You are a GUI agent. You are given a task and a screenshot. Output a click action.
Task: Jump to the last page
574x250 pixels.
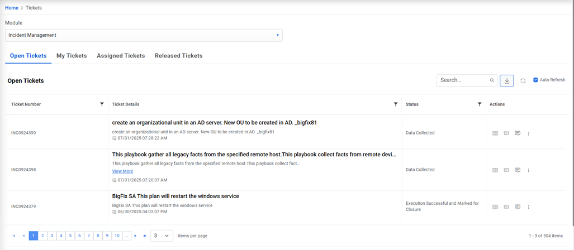pyautogui.click(x=145, y=236)
